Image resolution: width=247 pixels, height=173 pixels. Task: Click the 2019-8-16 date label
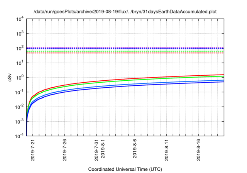198,150
